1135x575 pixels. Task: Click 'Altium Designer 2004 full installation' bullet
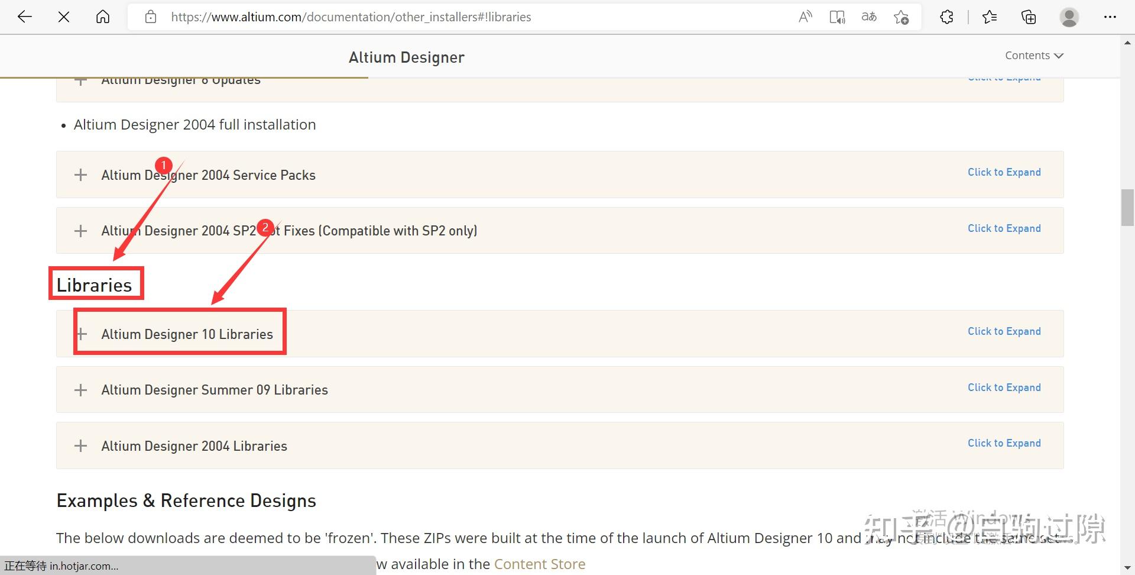(195, 125)
